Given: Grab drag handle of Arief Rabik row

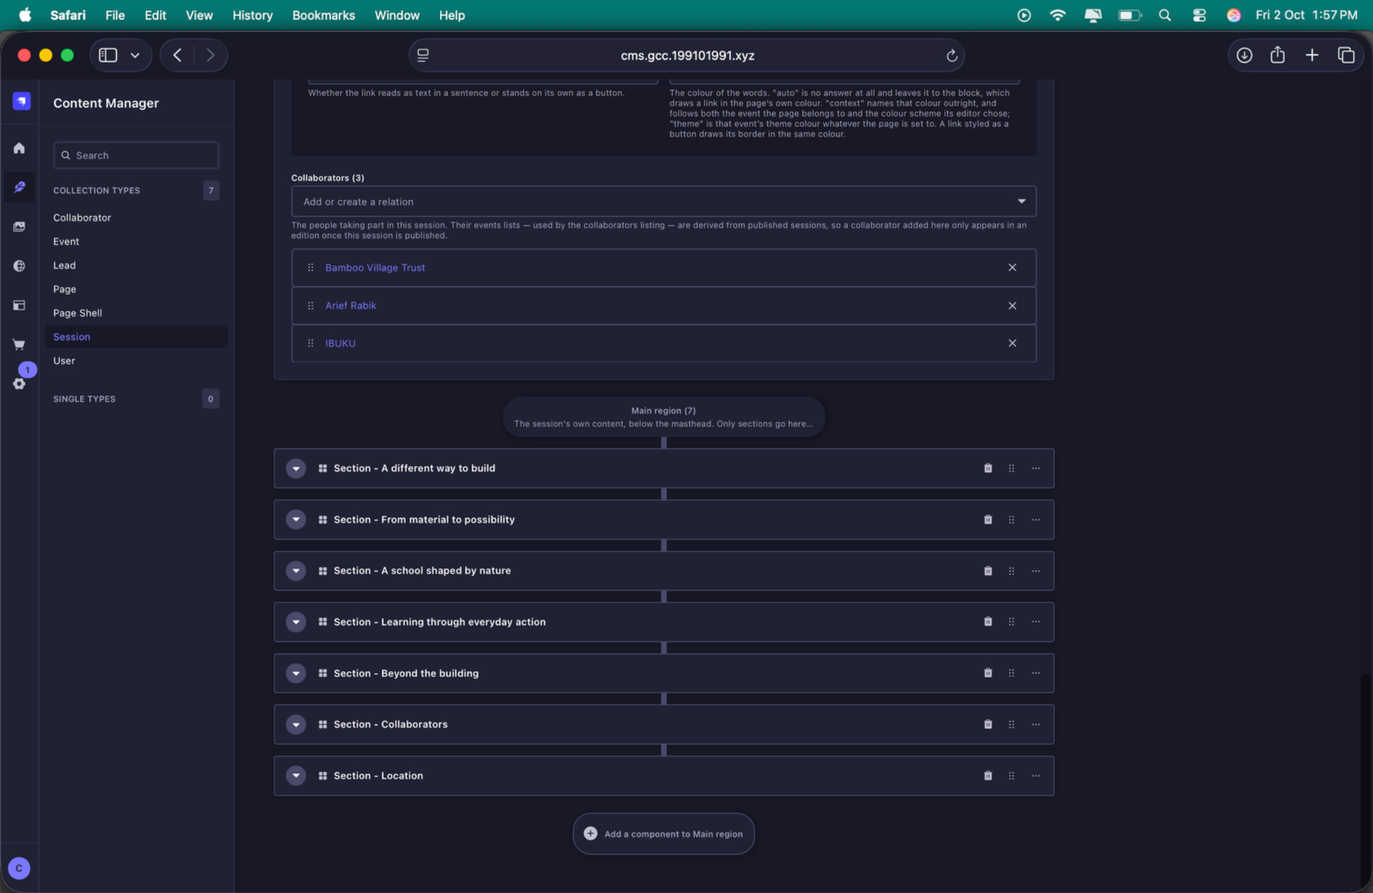Looking at the screenshot, I should coord(311,306).
